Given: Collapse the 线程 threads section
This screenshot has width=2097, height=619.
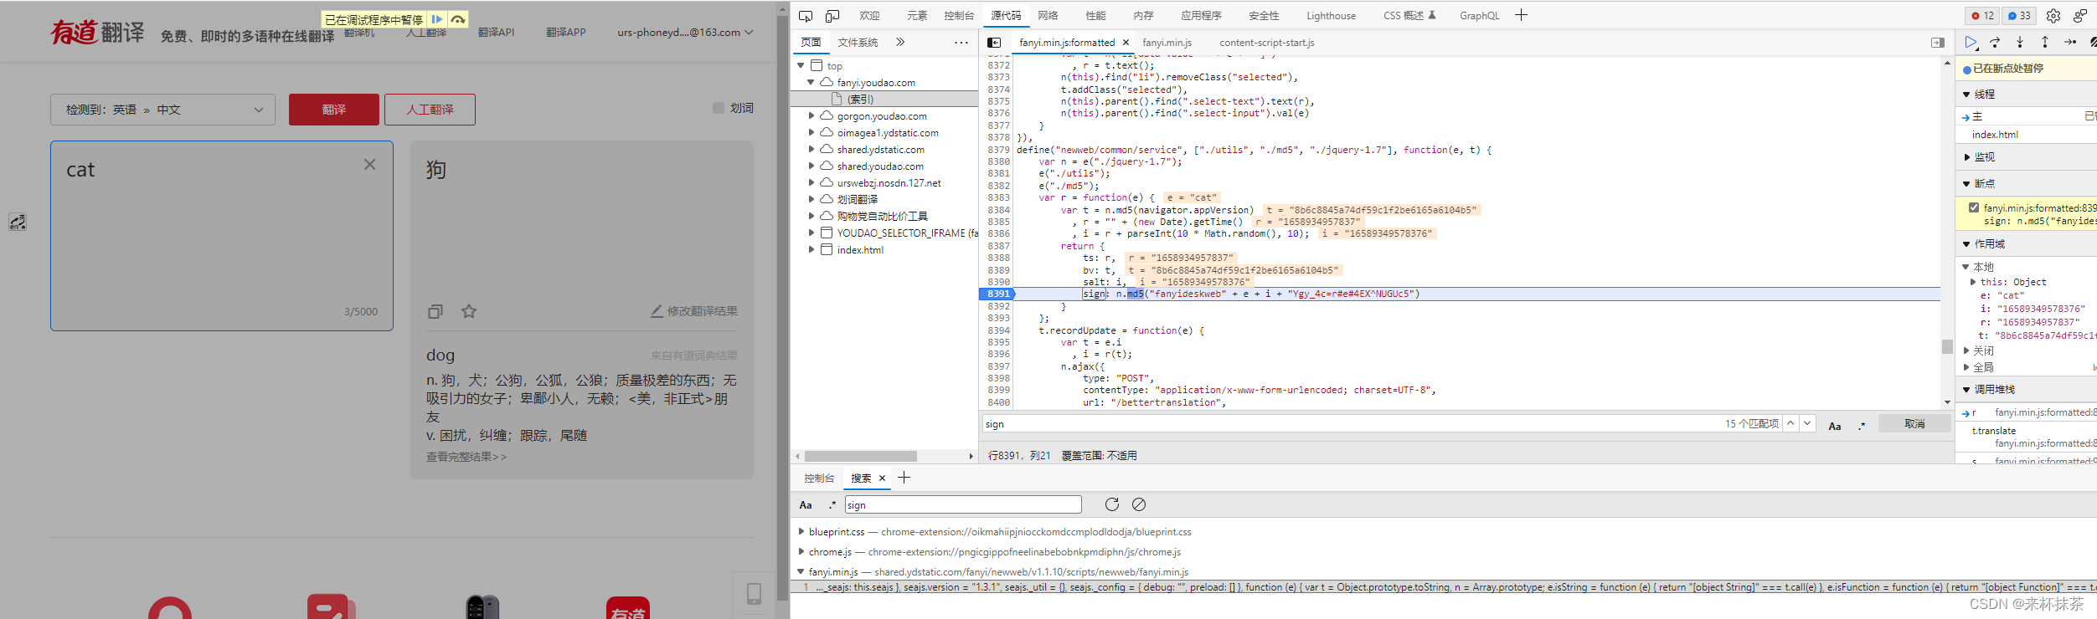Looking at the screenshot, I should (x=1966, y=95).
